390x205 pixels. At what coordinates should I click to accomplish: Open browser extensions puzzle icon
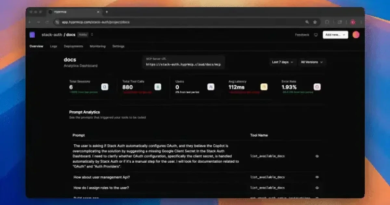tap(327, 22)
